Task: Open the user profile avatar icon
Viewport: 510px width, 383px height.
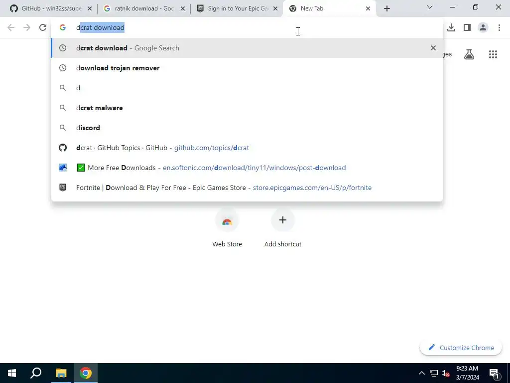Action: tap(483, 27)
